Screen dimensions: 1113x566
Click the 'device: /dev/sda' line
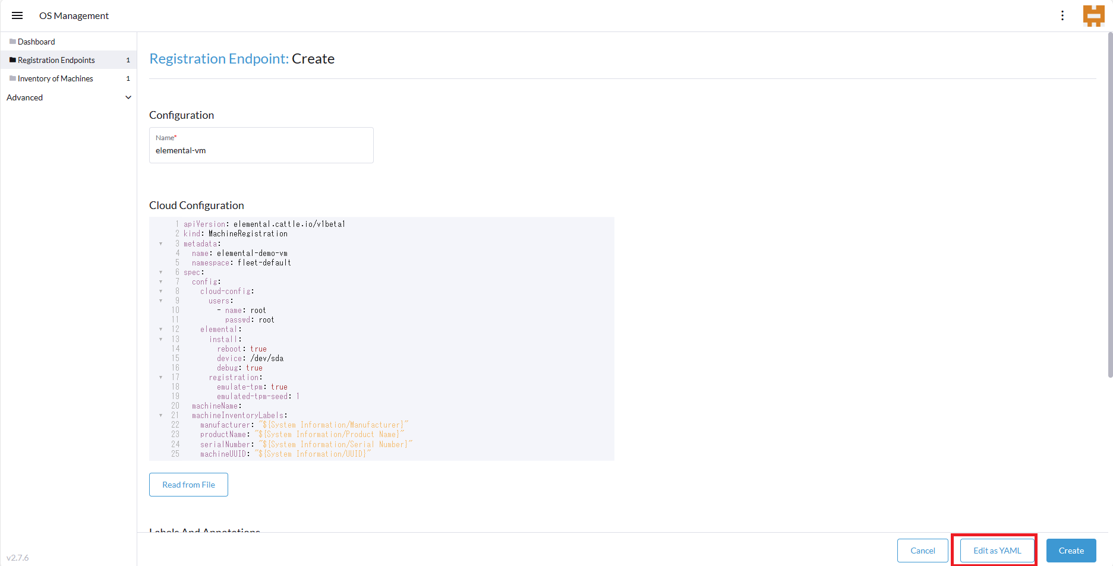(x=250, y=358)
